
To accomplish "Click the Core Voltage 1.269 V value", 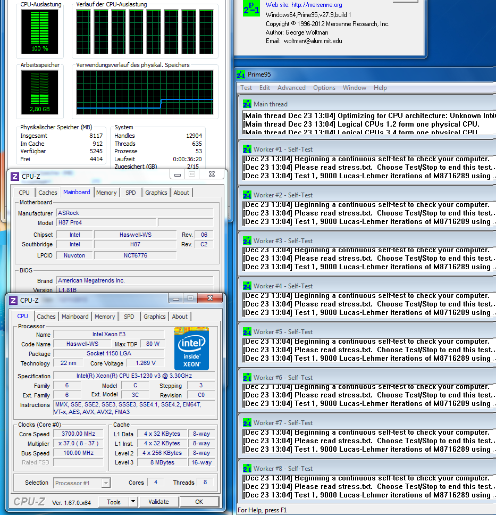I will pos(146,363).
